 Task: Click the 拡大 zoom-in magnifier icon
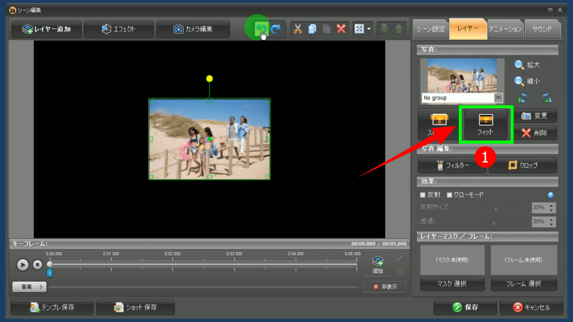pyautogui.click(x=519, y=64)
